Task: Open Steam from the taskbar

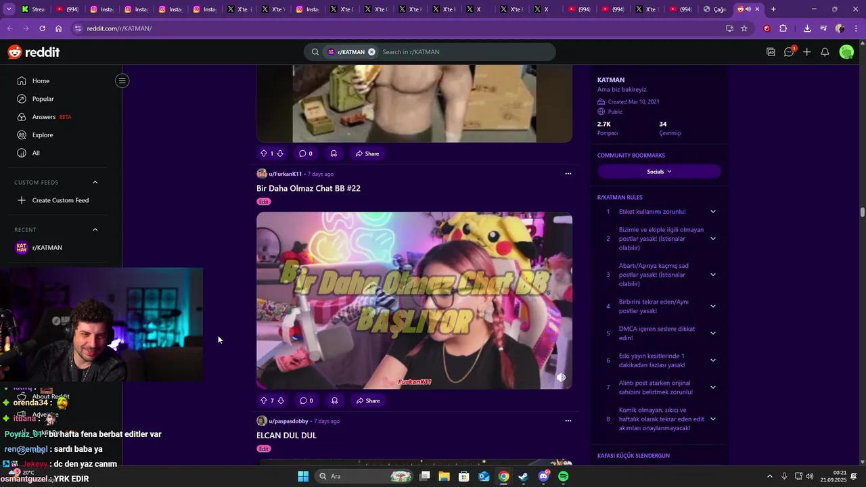Action: (x=524, y=476)
